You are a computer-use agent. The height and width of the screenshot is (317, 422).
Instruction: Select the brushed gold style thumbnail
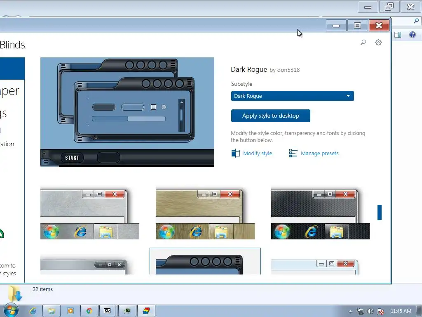pos(205,214)
